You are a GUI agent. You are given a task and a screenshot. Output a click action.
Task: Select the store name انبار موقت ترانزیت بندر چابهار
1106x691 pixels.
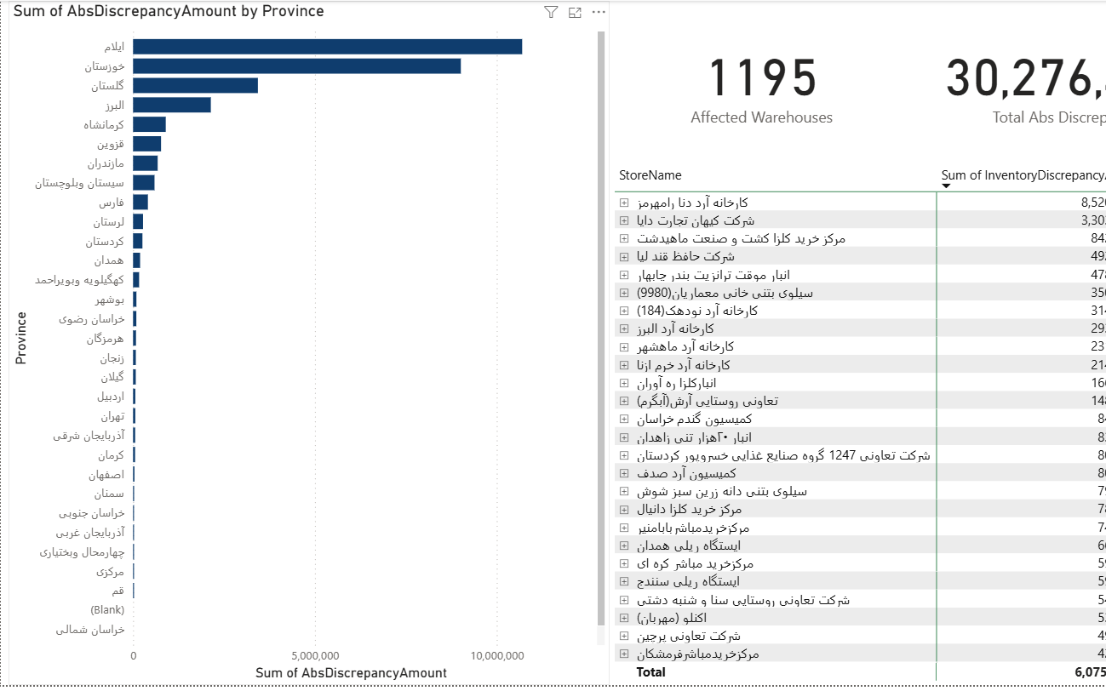(713, 275)
